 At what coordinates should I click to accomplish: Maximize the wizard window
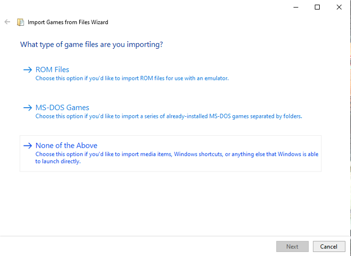317,7
